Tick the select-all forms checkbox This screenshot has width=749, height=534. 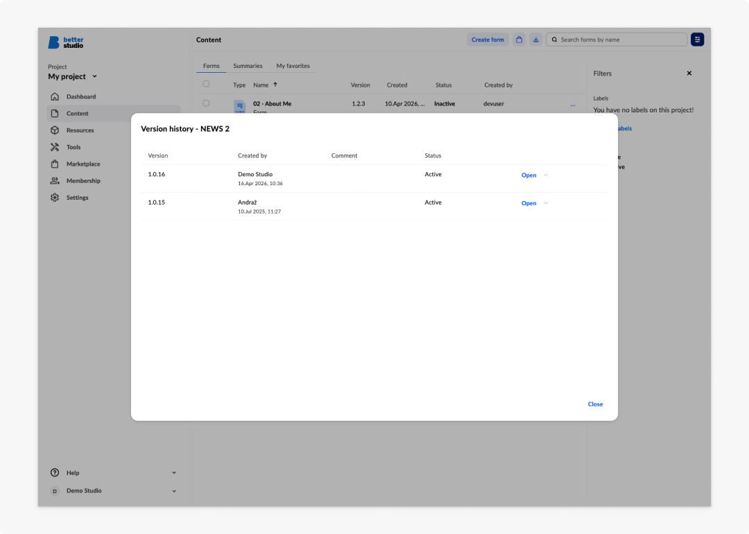(207, 84)
